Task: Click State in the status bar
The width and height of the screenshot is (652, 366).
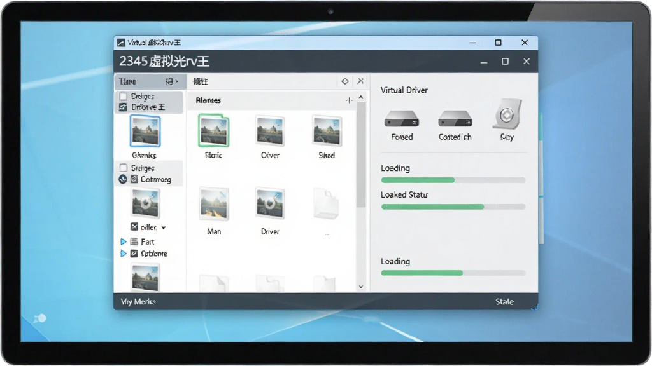Action: [504, 302]
